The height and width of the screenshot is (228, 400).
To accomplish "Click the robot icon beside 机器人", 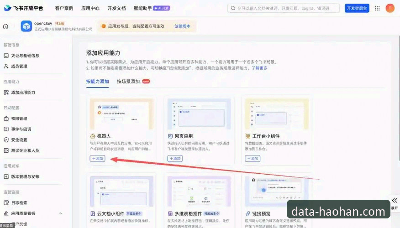I will (93, 136).
